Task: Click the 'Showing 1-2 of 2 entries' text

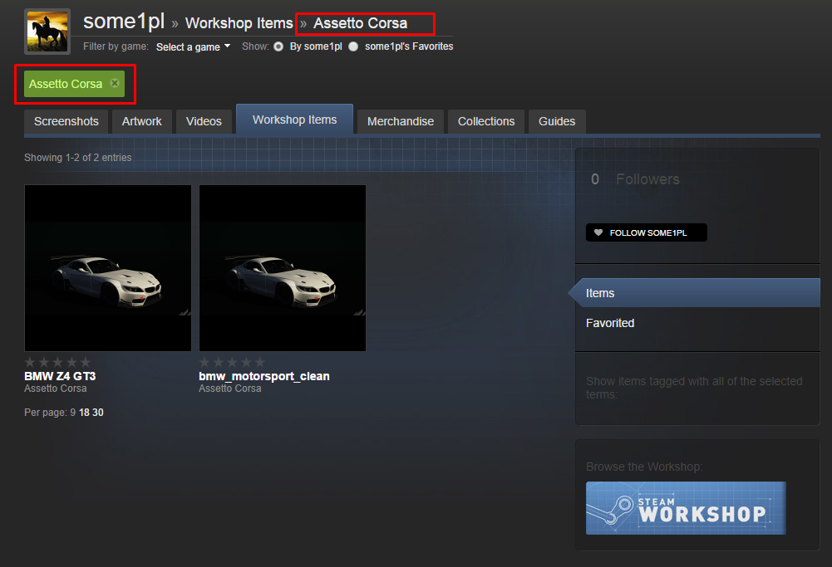Action: point(78,158)
